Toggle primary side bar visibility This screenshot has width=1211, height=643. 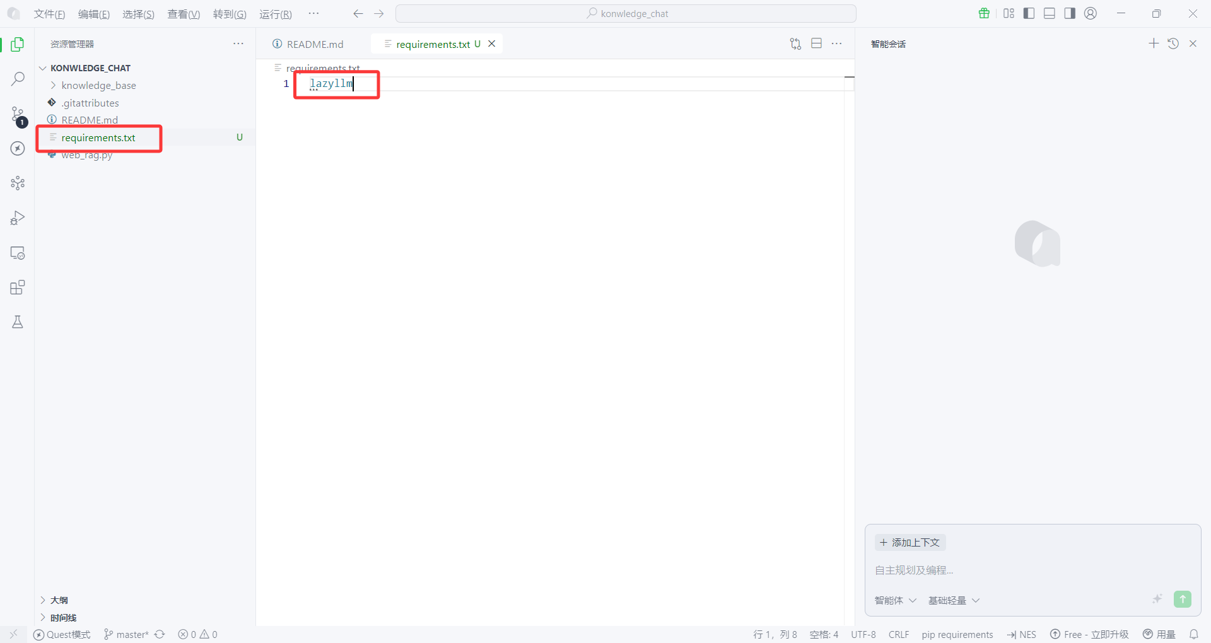point(1029,13)
